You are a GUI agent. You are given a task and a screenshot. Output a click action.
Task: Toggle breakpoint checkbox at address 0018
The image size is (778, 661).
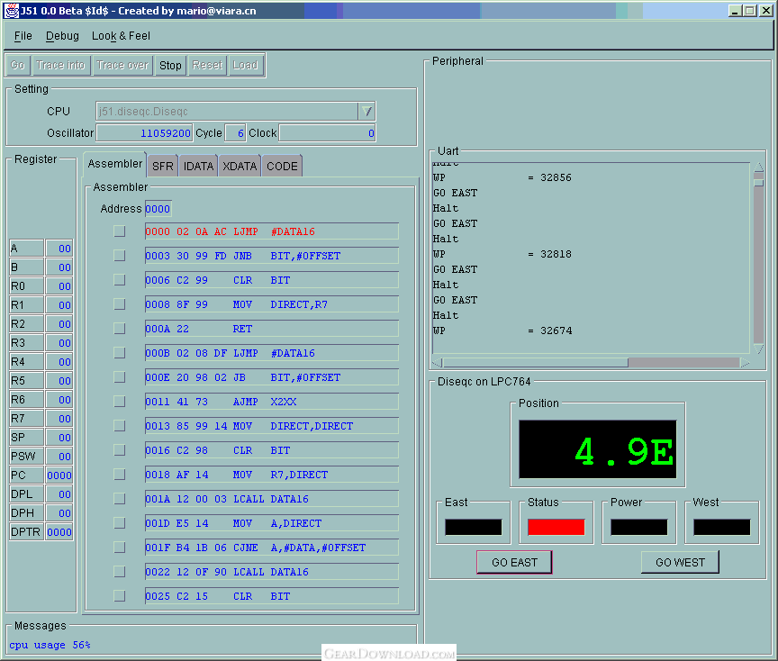[120, 475]
